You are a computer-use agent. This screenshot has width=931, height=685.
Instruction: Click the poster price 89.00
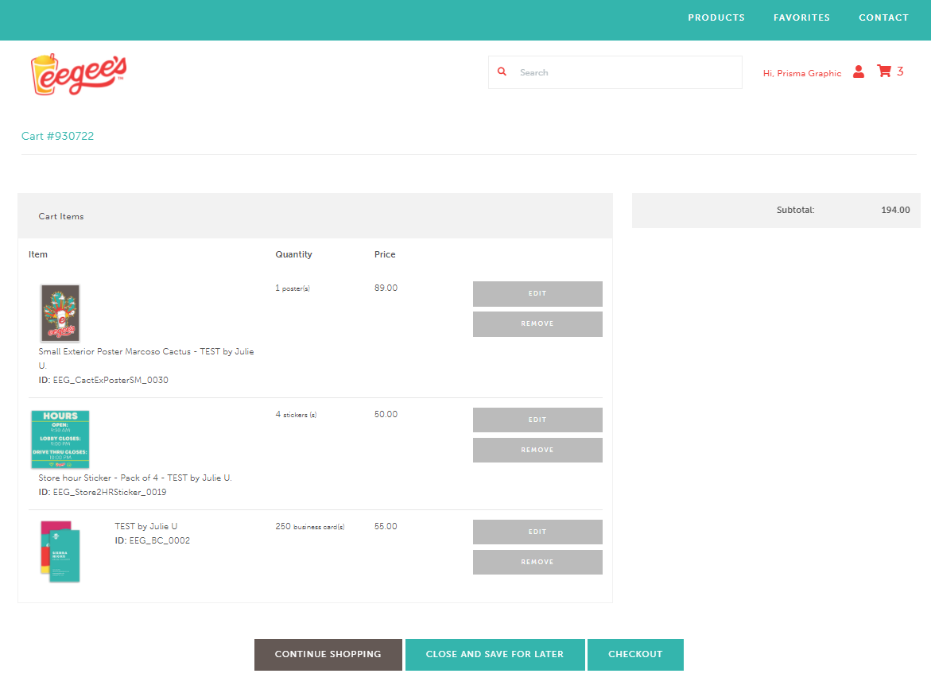pos(386,288)
